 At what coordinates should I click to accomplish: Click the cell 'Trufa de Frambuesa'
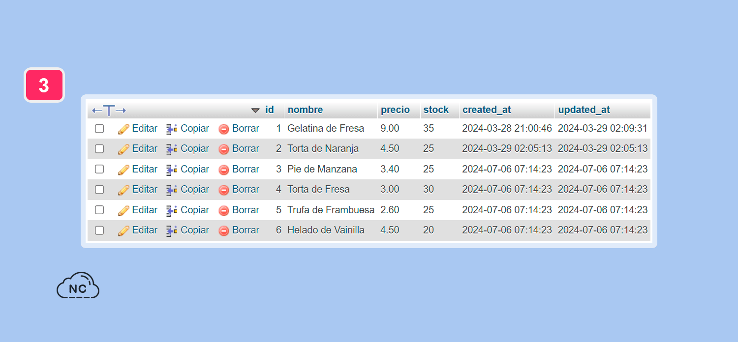(331, 210)
